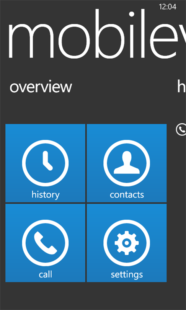The height and width of the screenshot is (310, 186).
Task: Select the overview pivot header
Action: click(41, 87)
